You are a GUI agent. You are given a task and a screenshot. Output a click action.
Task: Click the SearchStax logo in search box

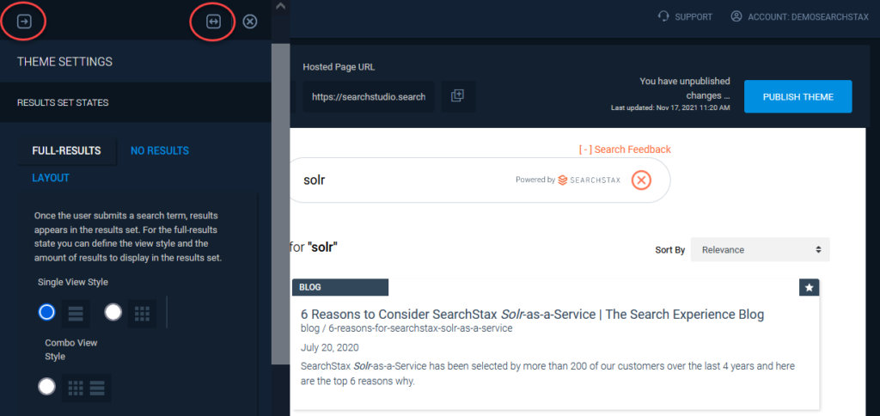tap(589, 180)
